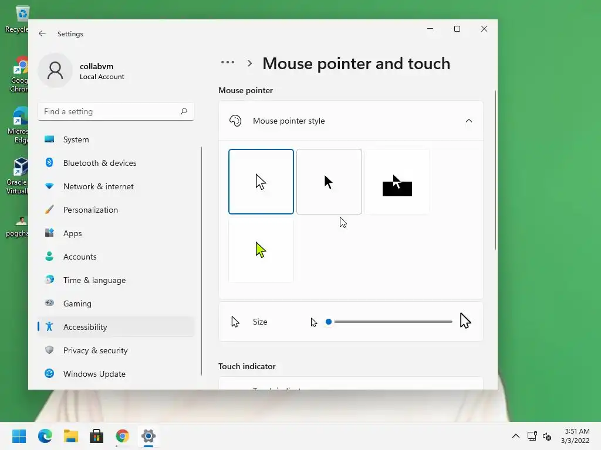Click the Apps icon in sidebar

(x=49, y=233)
